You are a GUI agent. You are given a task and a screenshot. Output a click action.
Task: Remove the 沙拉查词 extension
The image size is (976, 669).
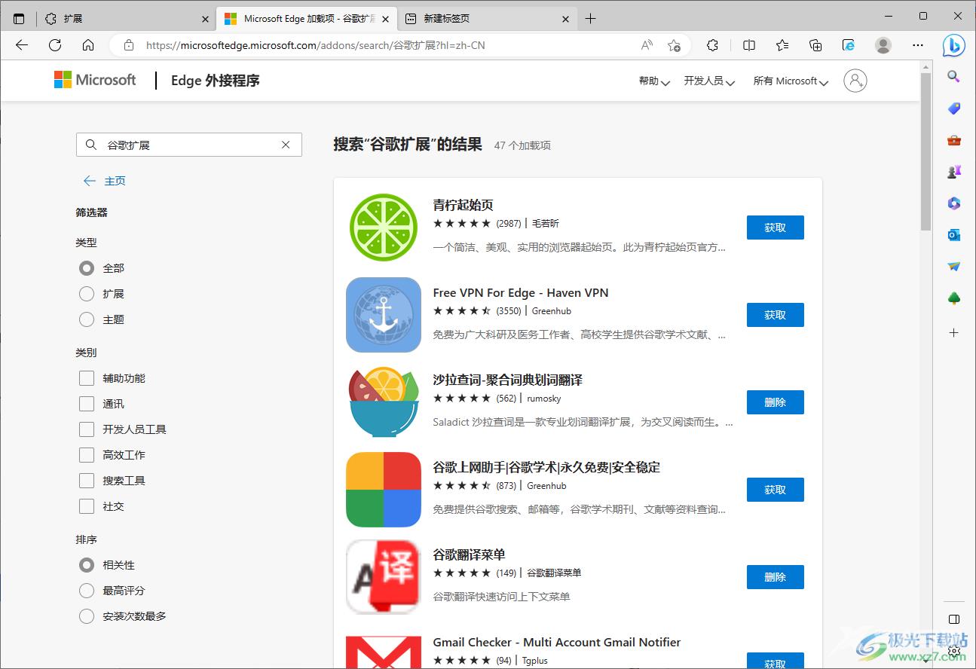click(x=775, y=402)
